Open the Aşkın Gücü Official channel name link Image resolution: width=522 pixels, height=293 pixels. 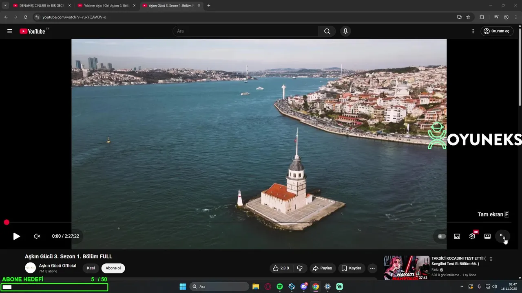point(58,266)
